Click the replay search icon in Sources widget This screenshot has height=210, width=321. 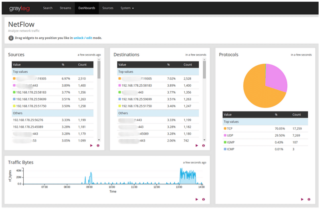(91, 146)
